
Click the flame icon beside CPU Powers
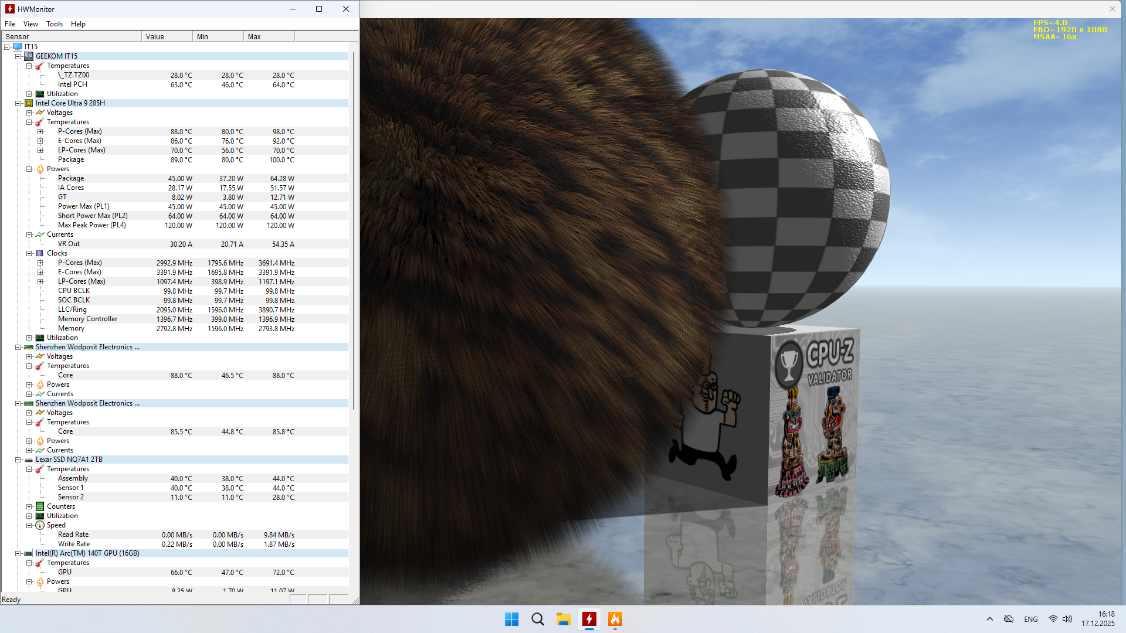click(40, 169)
